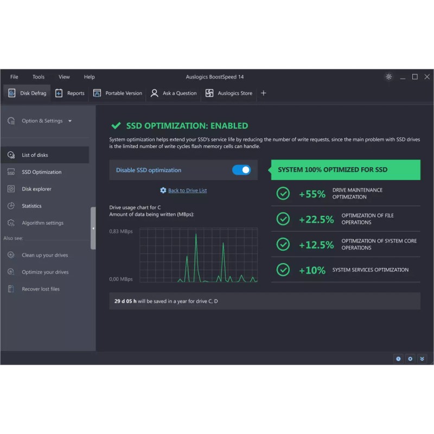The height and width of the screenshot is (434, 434).
Task: Click the Disk explorer sidebar icon
Action: point(11,189)
